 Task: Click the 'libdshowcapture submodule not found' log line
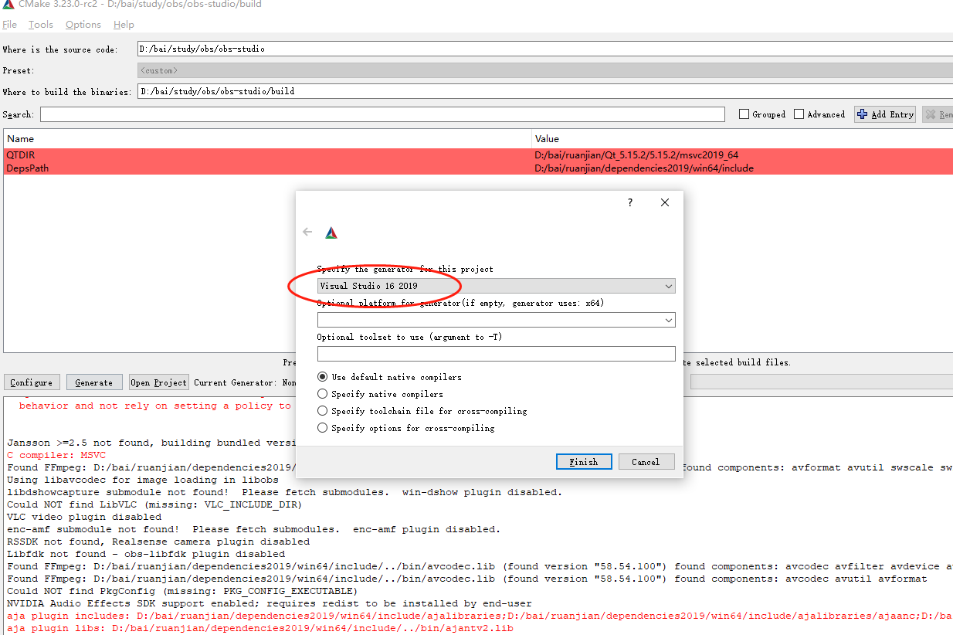click(x=285, y=492)
